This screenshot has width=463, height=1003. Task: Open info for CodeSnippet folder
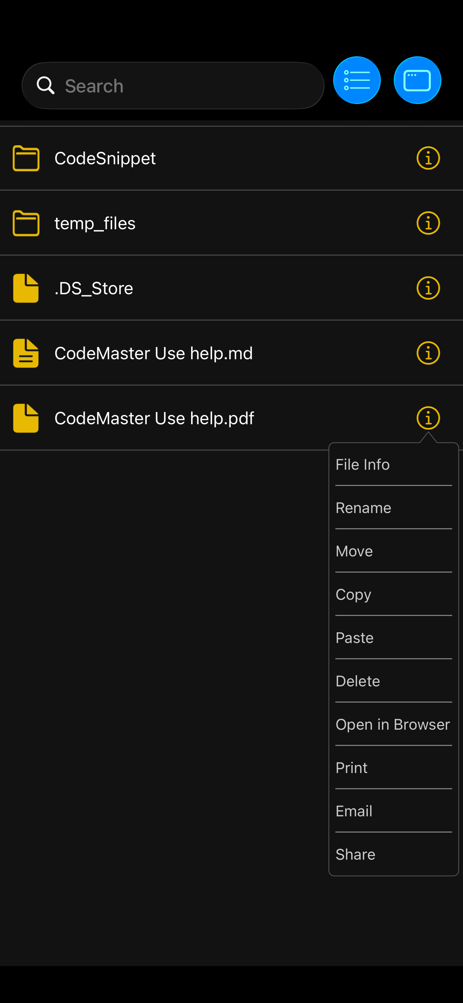[x=428, y=158]
